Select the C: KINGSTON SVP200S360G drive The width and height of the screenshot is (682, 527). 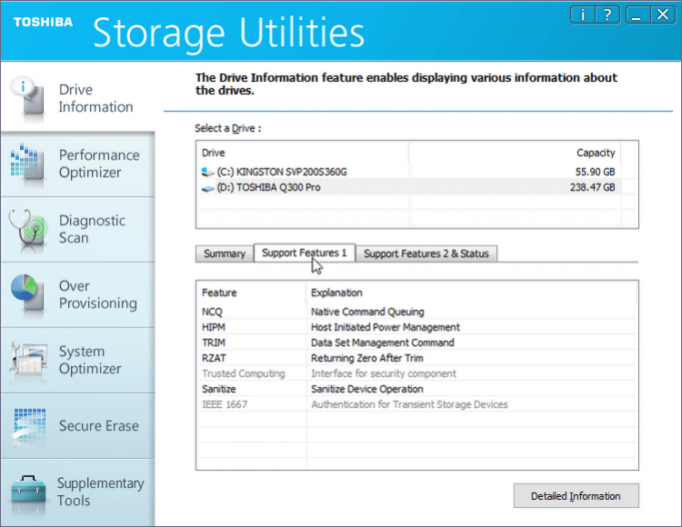282,171
